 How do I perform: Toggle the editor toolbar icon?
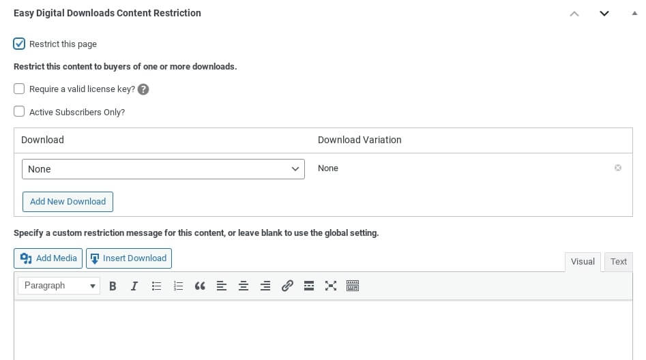[x=353, y=286]
